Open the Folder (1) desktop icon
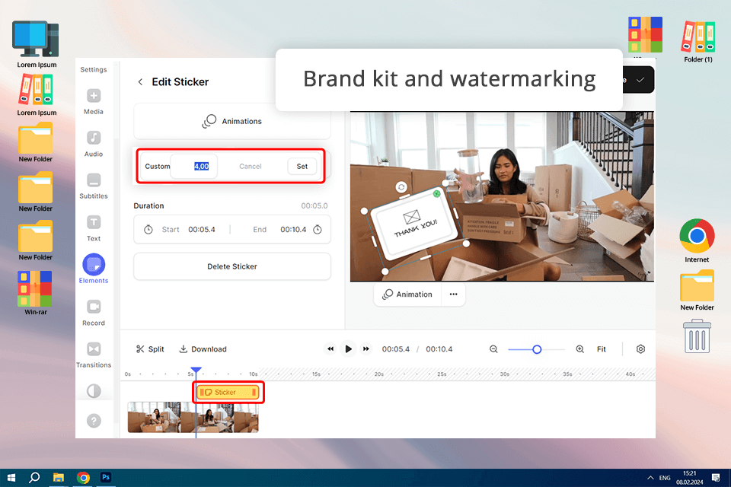 (x=698, y=42)
